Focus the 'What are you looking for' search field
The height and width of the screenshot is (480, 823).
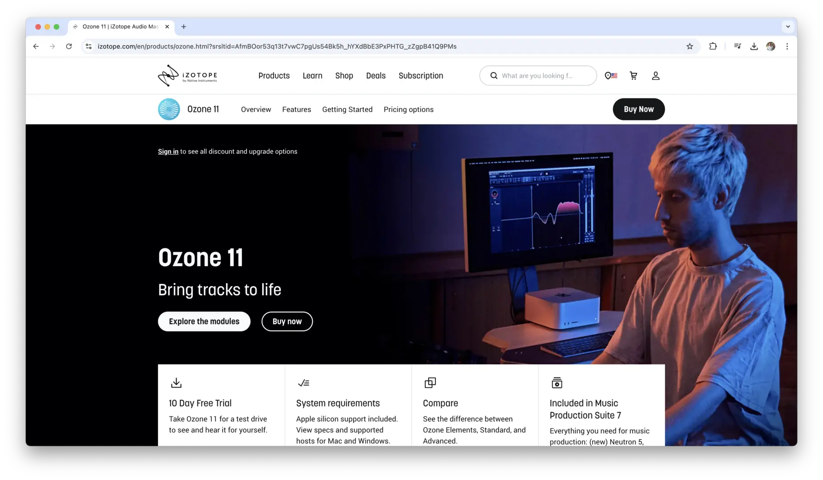coord(538,76)
